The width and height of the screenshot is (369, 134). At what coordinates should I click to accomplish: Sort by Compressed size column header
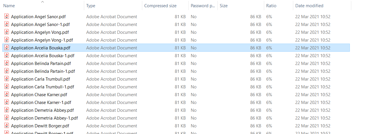tap(160, 6)
